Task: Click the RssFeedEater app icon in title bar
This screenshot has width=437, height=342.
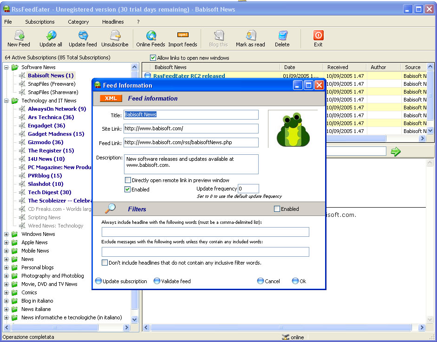Action: 7,9
